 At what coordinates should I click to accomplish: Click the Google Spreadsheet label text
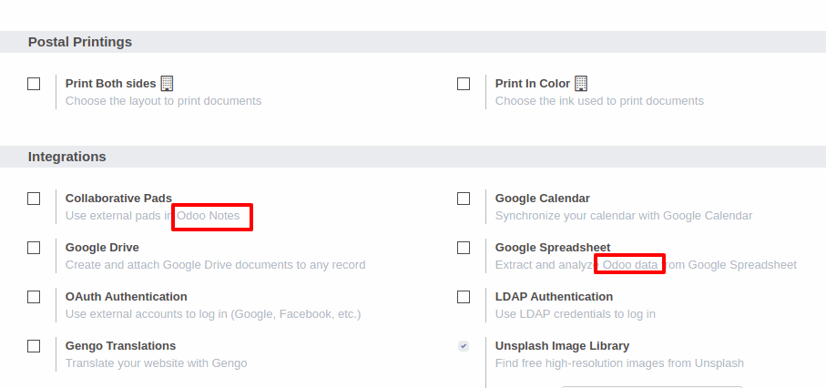tap(553, 247)
